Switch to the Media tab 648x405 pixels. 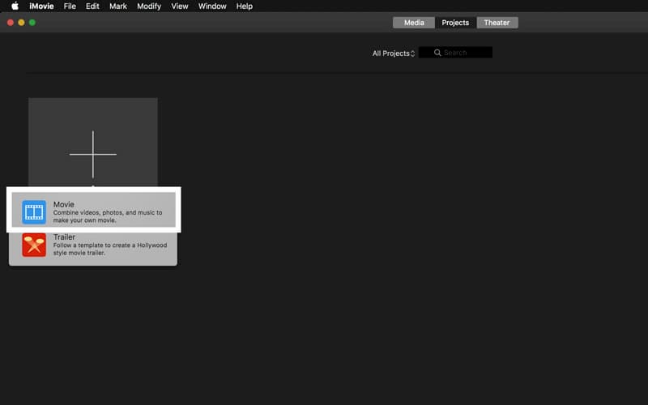(x=414, y=23)
